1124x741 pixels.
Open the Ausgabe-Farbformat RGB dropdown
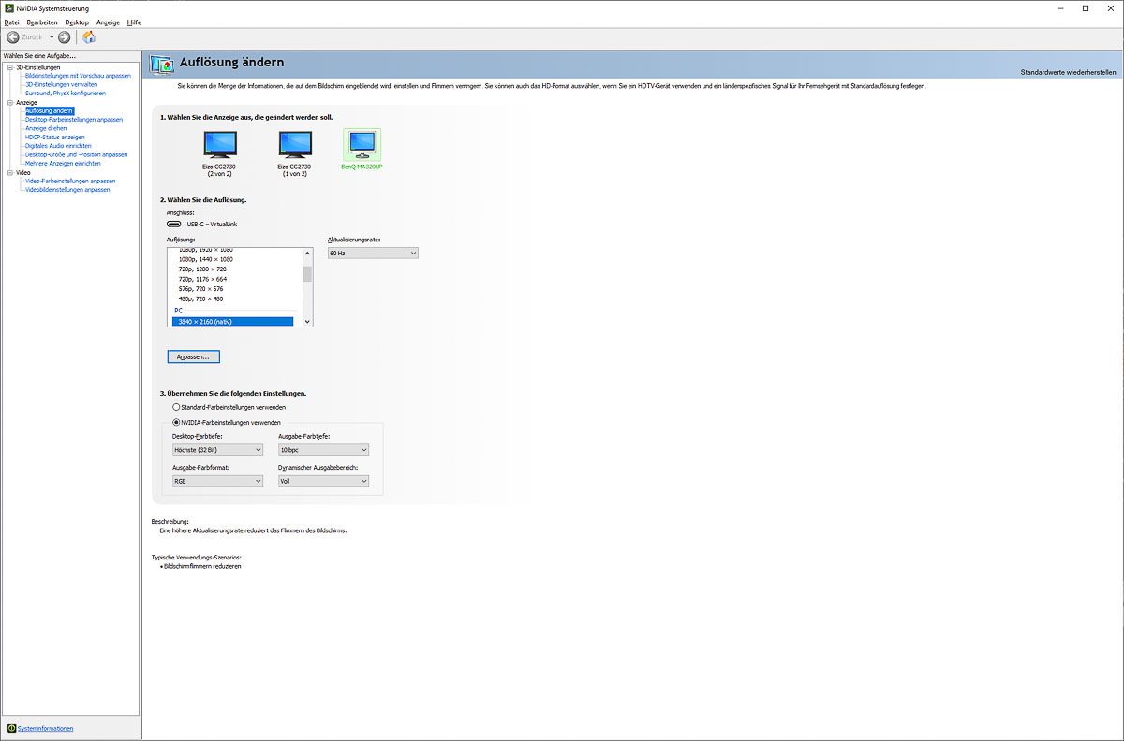pos(217,481)
